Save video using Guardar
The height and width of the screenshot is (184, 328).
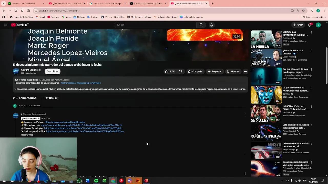point(233,72)
